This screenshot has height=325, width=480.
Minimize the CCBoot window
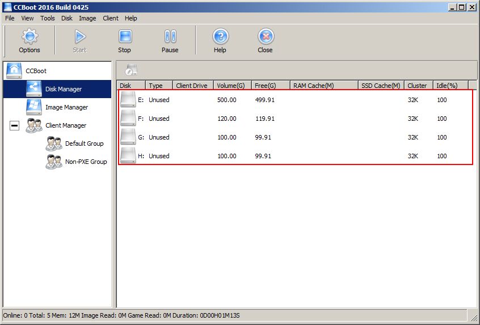[453, 7]
